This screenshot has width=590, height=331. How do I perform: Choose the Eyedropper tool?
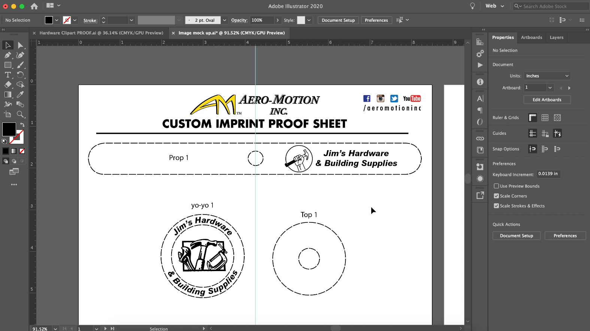20,95
